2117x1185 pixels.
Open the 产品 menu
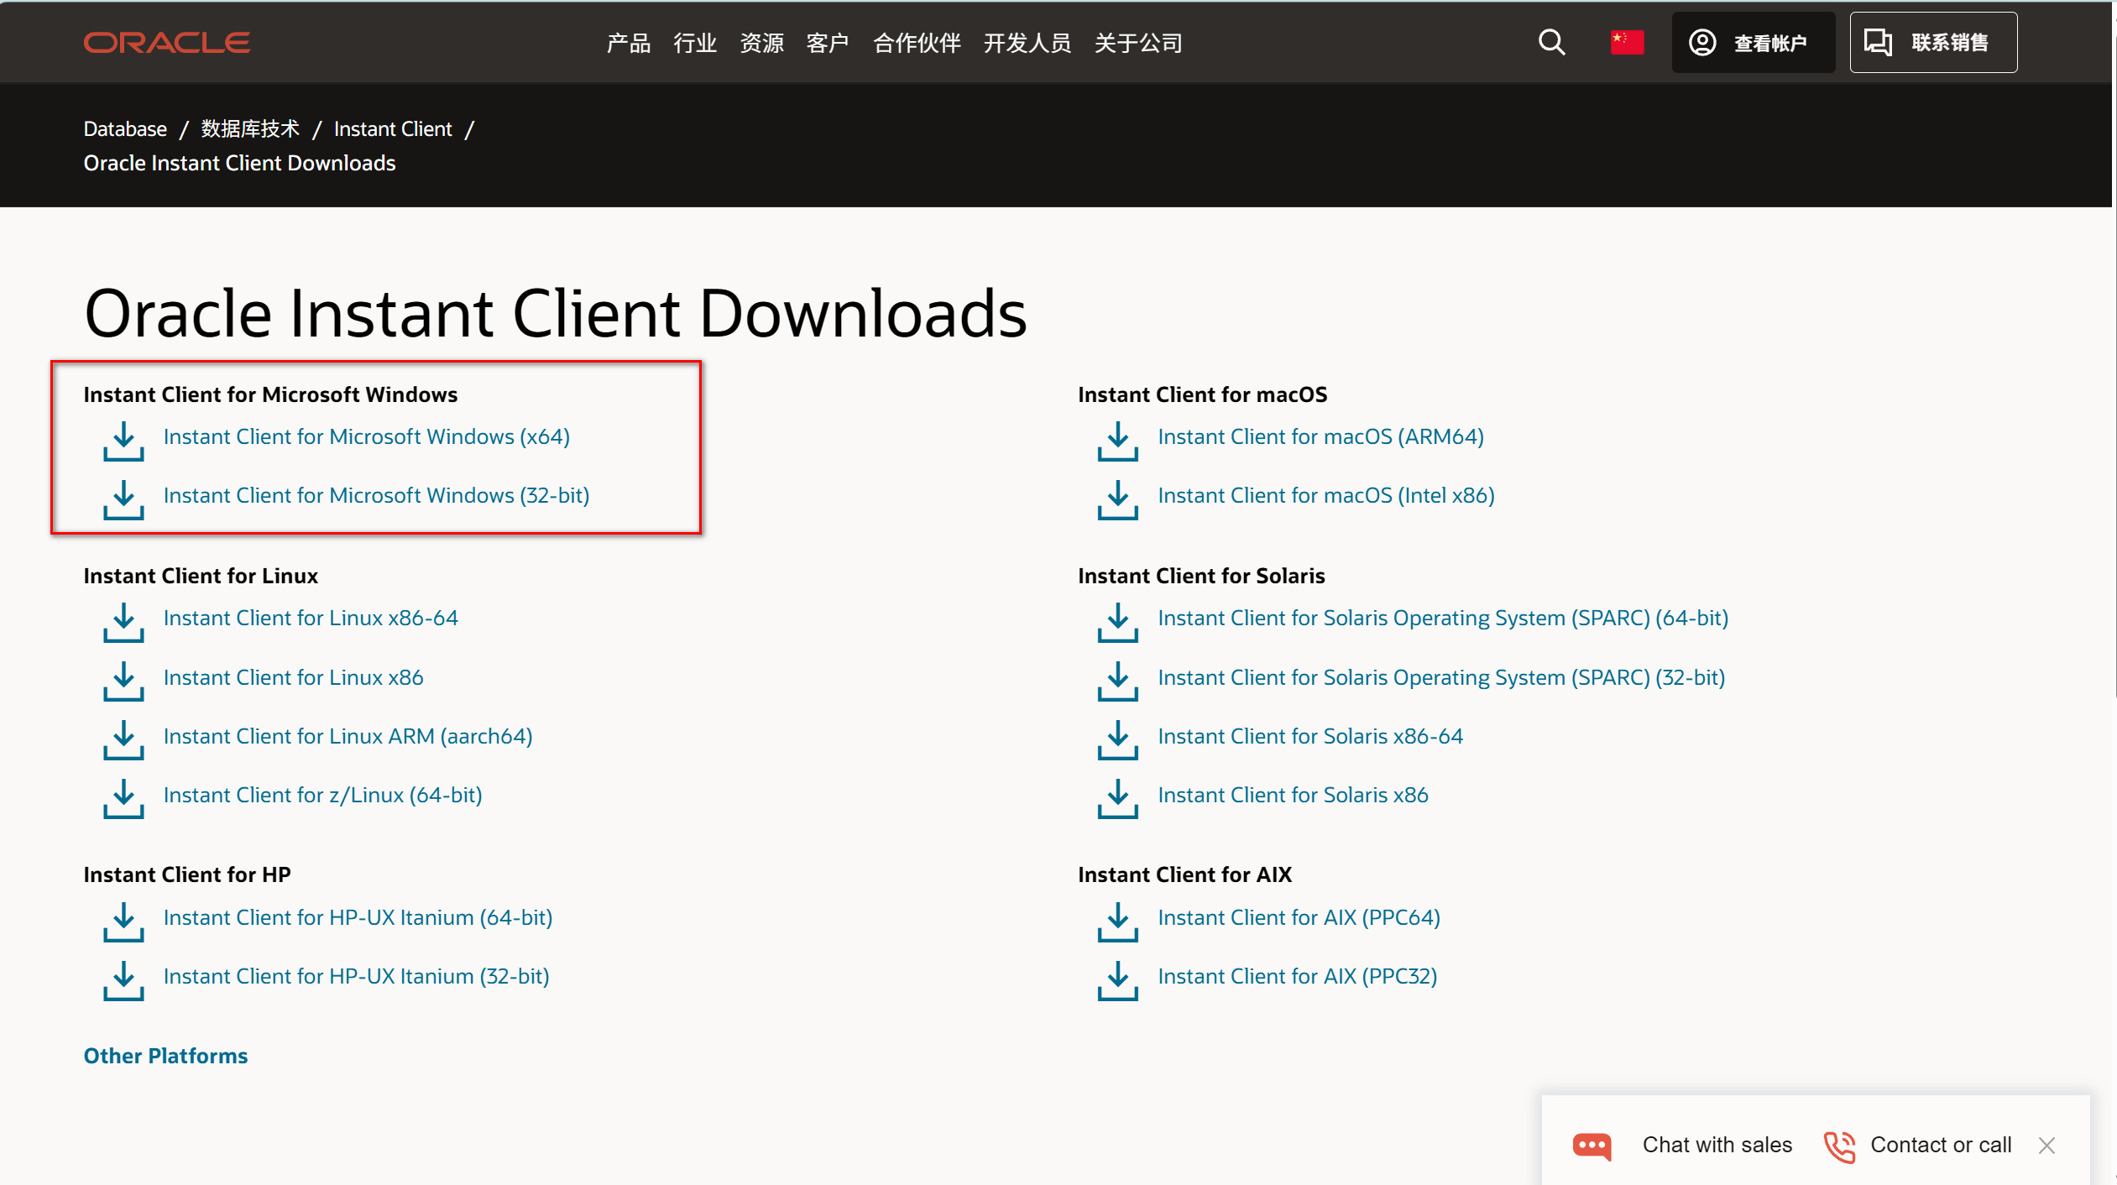(628, 43)
